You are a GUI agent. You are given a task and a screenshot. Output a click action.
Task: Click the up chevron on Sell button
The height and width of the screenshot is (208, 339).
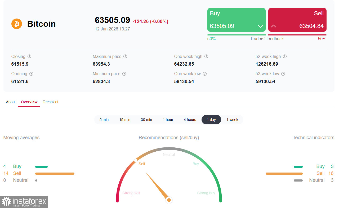[x=274, y=26]
